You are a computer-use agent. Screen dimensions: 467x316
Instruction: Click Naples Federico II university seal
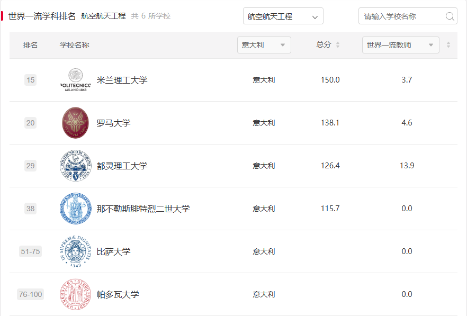pyautogui.click(x=75, y=209)
